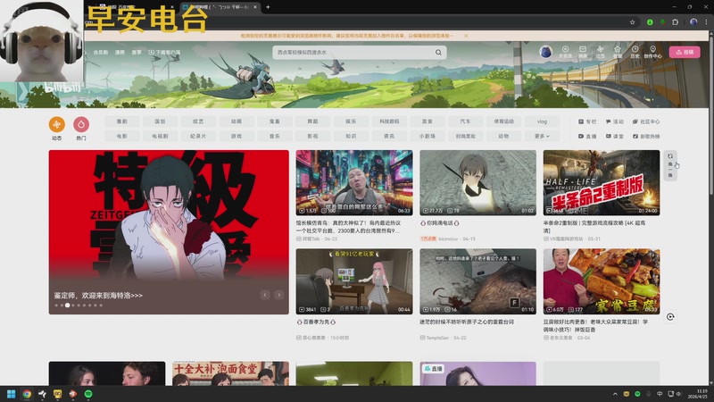Open the 热门 red circle icon
This screenshot has height=402, width=714.
(81, 124)
